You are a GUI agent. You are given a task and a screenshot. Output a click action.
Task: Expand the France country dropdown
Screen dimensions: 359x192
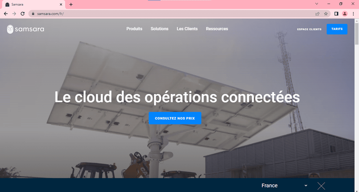(x=284, y=186)
